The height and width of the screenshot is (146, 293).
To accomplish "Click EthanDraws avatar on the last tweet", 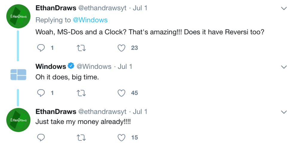I will tap(18, 120).
